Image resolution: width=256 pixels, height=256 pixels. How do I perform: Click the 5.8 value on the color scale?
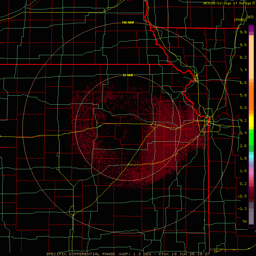pos(243,95)
